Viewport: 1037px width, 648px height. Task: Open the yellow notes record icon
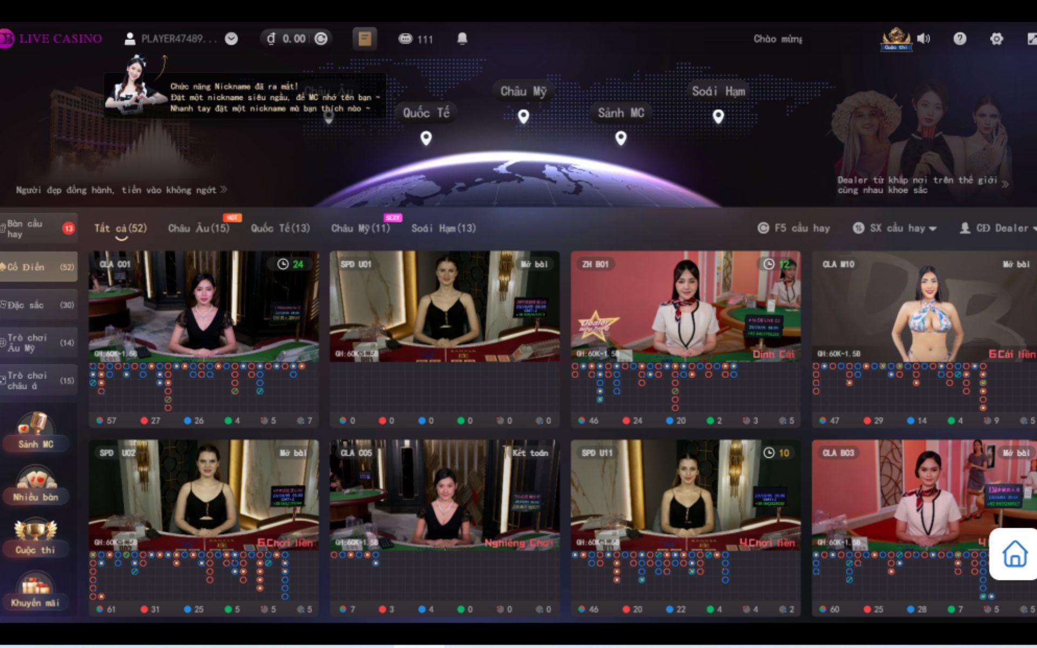365,38
